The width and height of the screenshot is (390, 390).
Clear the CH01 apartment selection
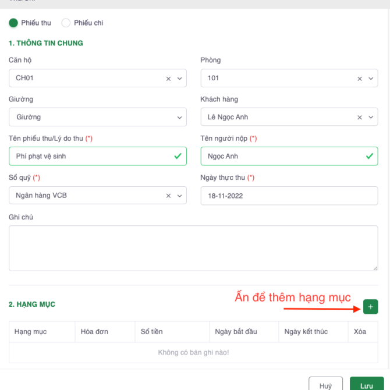tap(168, 79)
